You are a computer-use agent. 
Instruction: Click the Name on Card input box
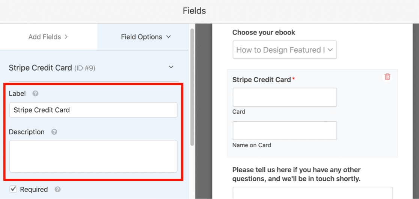tap(285, 131)
